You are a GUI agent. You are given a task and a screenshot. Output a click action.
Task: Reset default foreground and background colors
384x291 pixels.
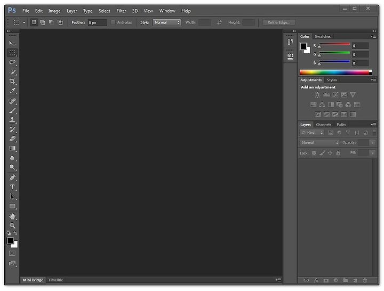point(9,233)
